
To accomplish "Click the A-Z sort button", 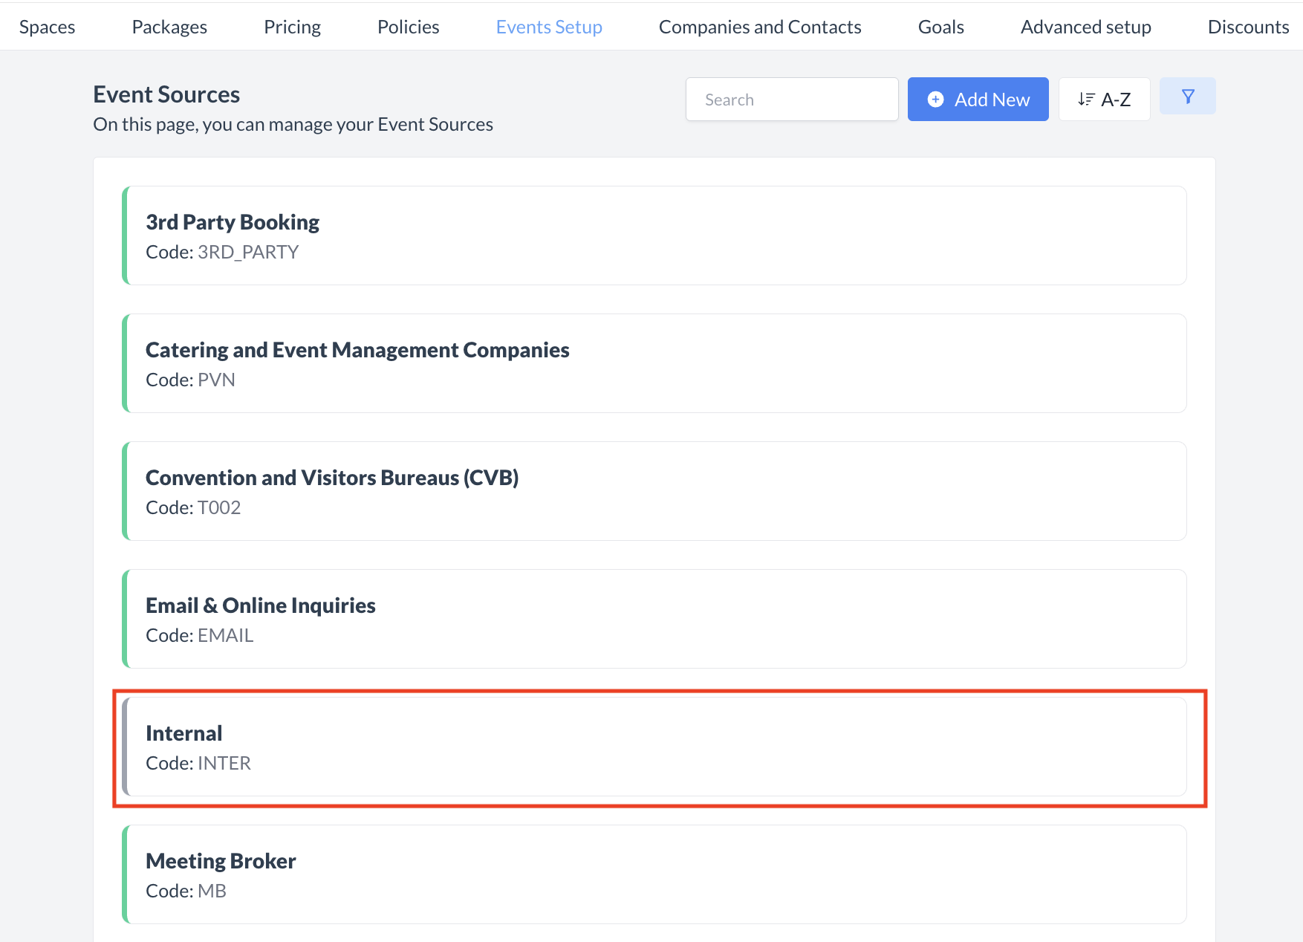I will click(x=1104, y=100).
